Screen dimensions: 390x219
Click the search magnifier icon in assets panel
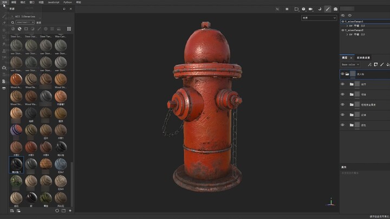(12, 23)
